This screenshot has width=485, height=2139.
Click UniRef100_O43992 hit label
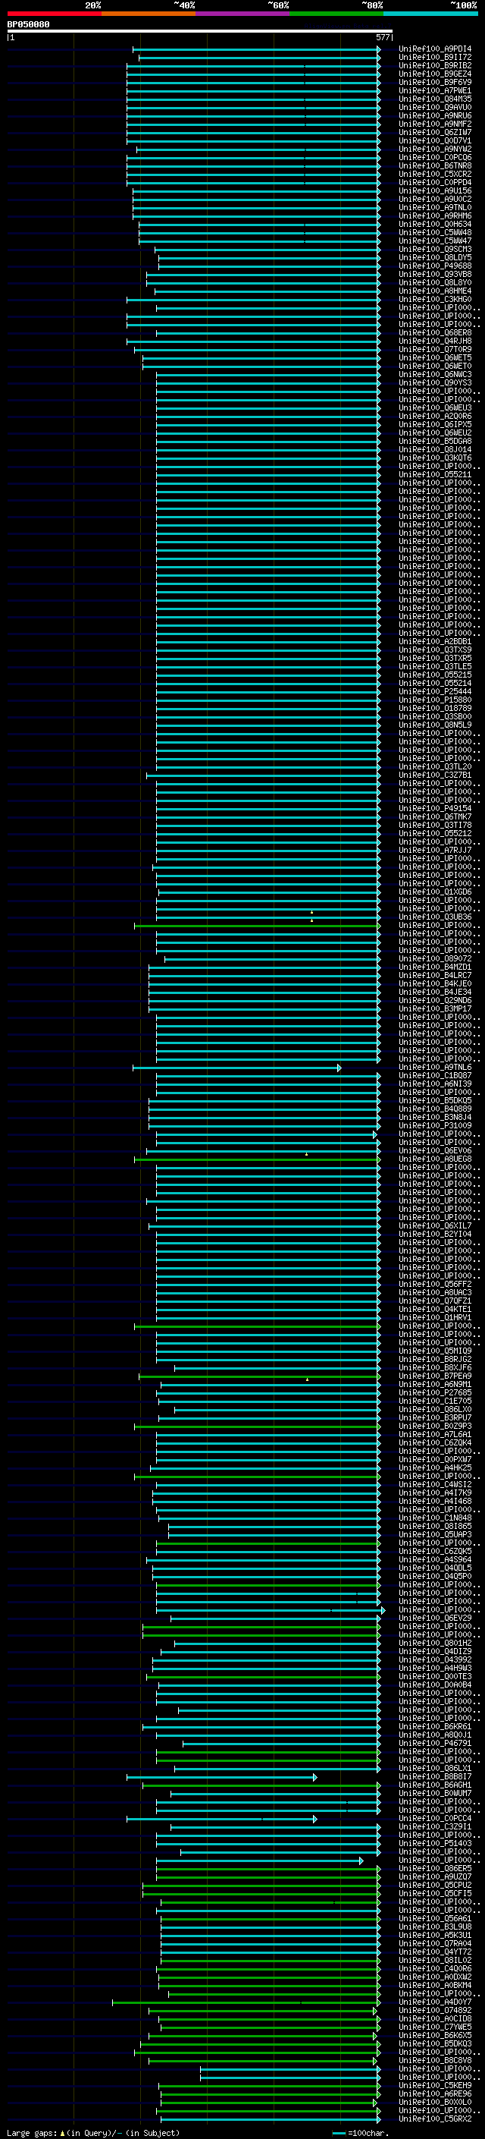click(434, 1660)
